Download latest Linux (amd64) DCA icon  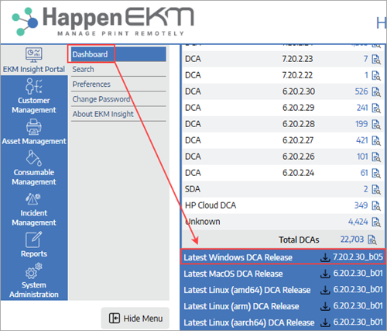(325, 290)
